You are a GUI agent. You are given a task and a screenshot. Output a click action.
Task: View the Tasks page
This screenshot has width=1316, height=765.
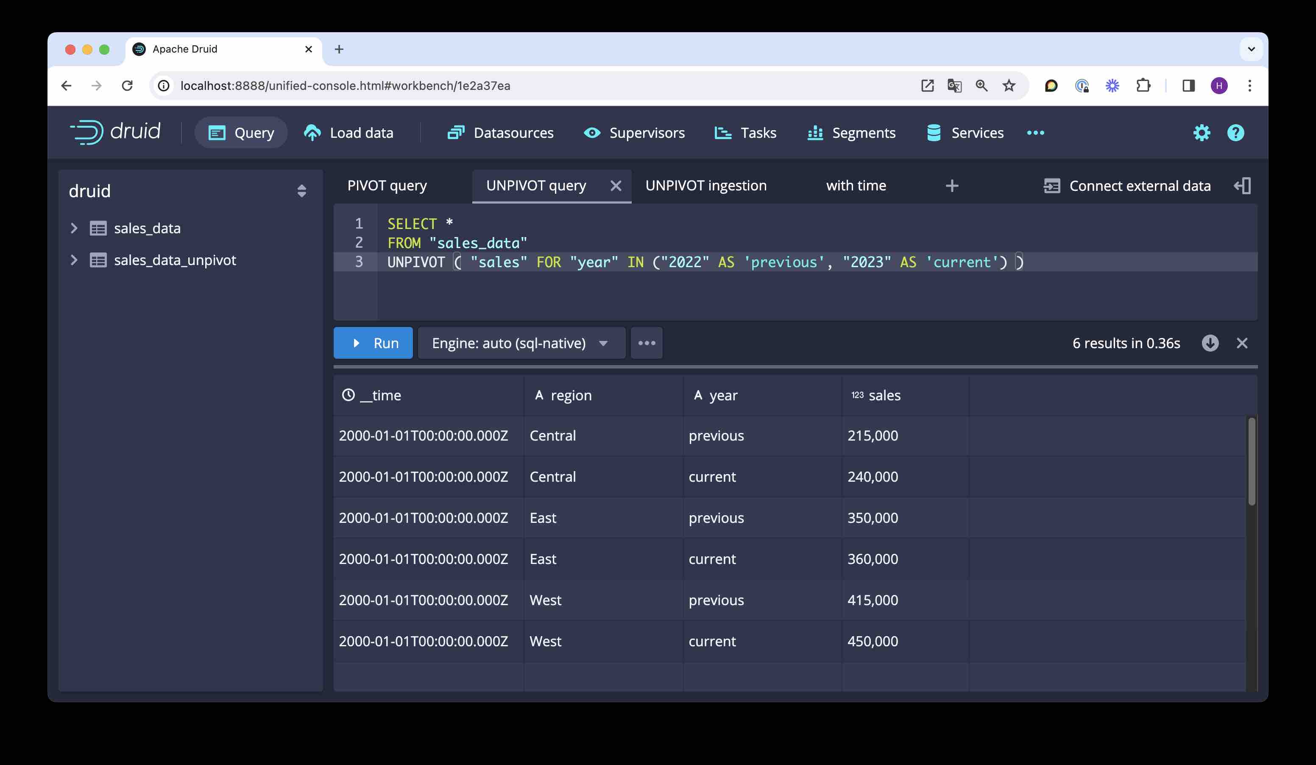pos(745,133)
